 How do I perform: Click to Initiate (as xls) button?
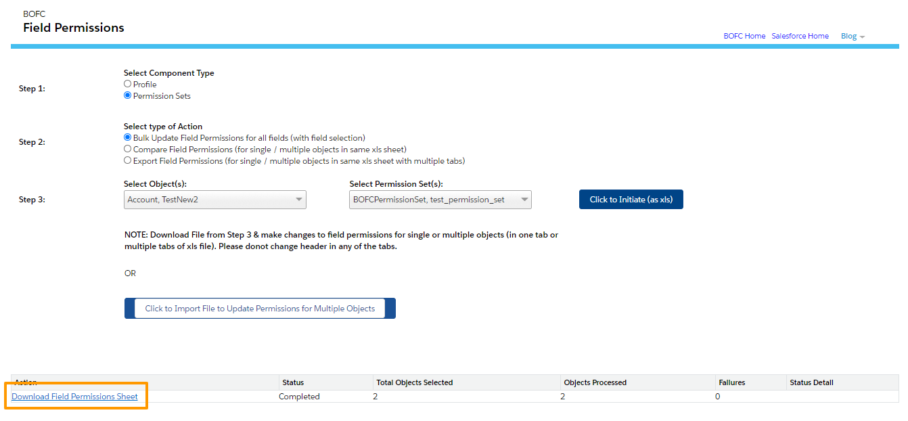pyautogui.click(x=631, y=200)
